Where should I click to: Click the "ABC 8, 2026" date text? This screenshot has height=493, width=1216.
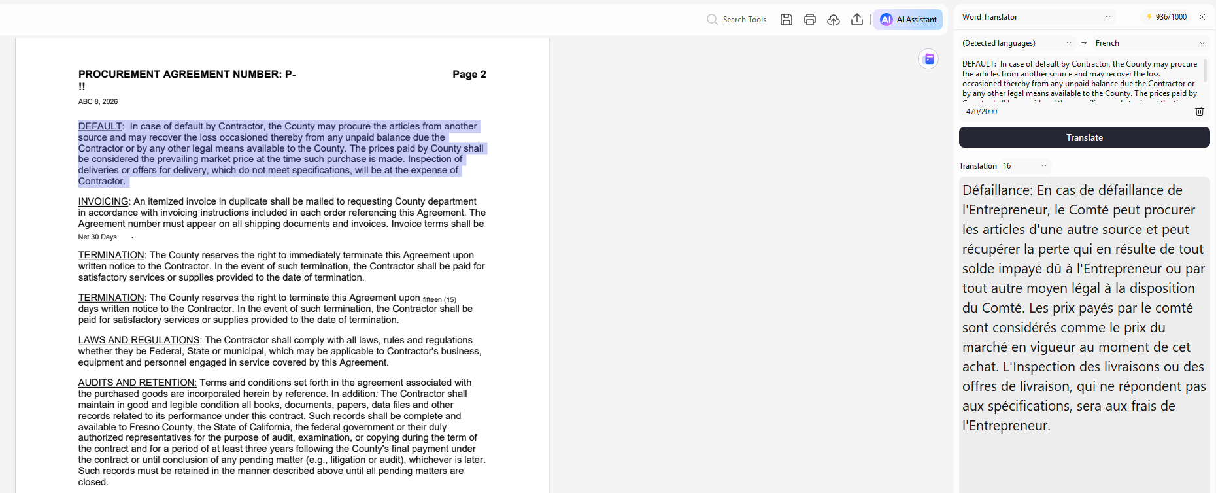[x=98, y=101]
